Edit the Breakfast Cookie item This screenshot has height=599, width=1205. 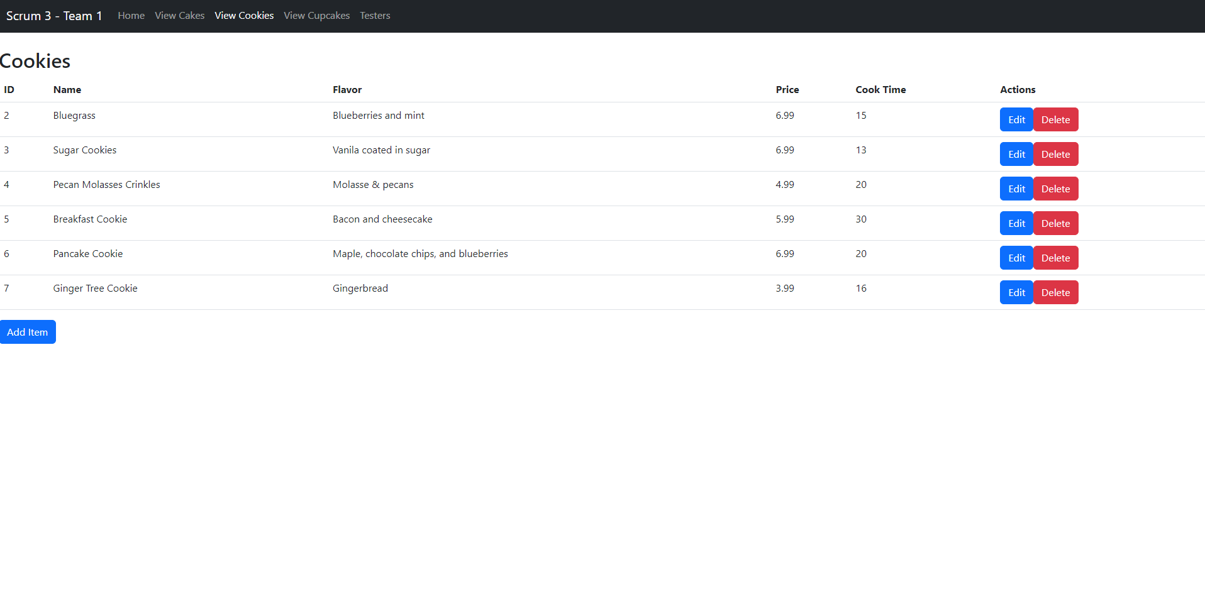tap(1016, 223)
